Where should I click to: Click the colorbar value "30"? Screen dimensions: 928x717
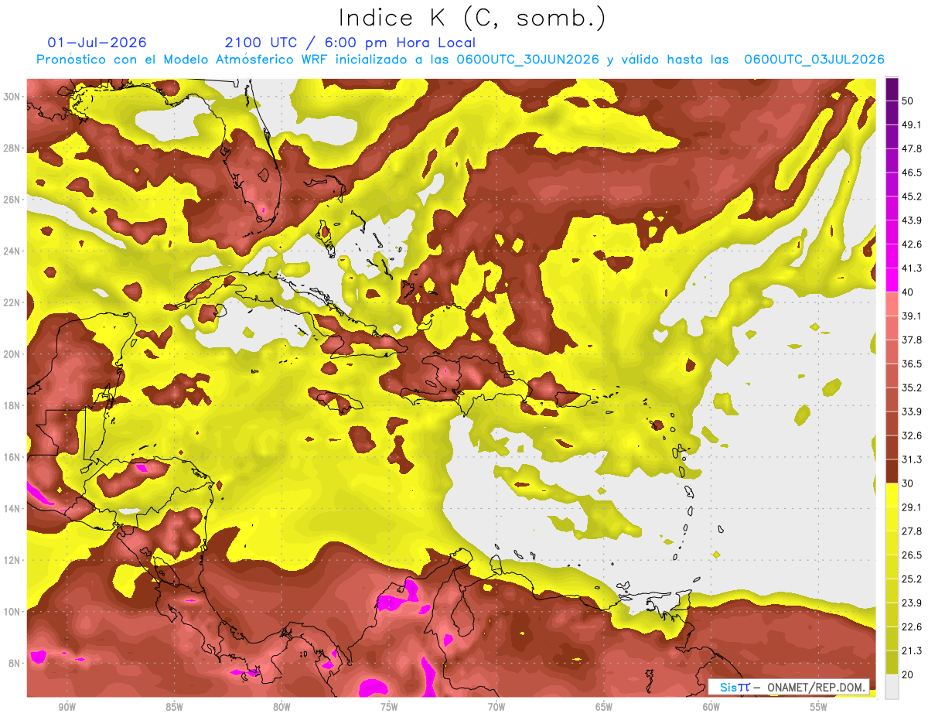pyautogui.click(x=907, y=483)
